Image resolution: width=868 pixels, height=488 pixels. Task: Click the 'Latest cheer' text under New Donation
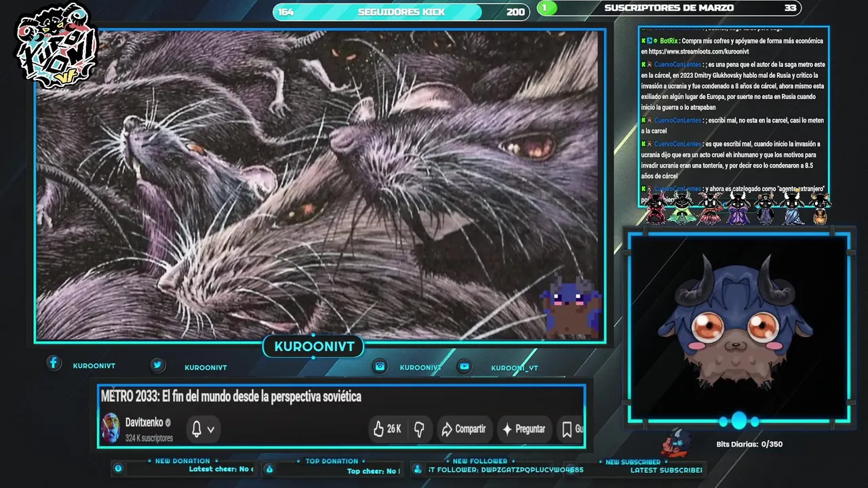coord(220,469)
